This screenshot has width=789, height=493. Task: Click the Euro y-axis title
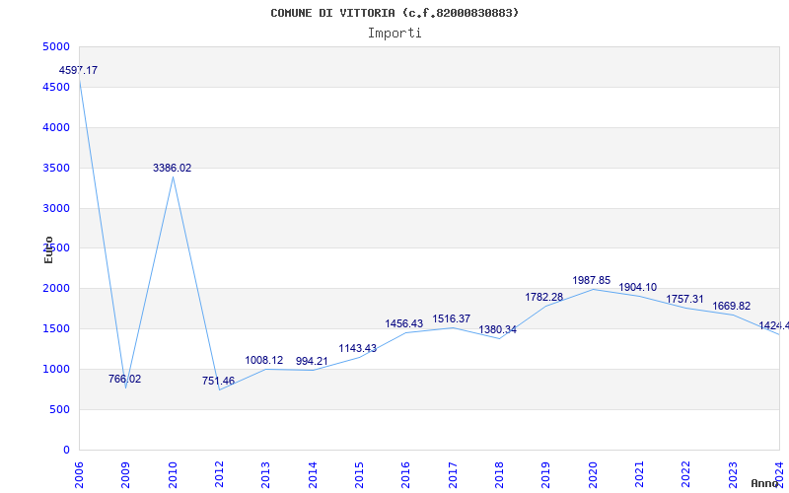48,249
